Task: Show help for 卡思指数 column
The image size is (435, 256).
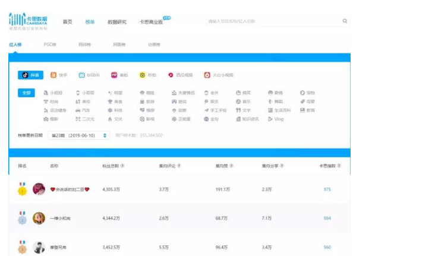Action: point(339,166)
